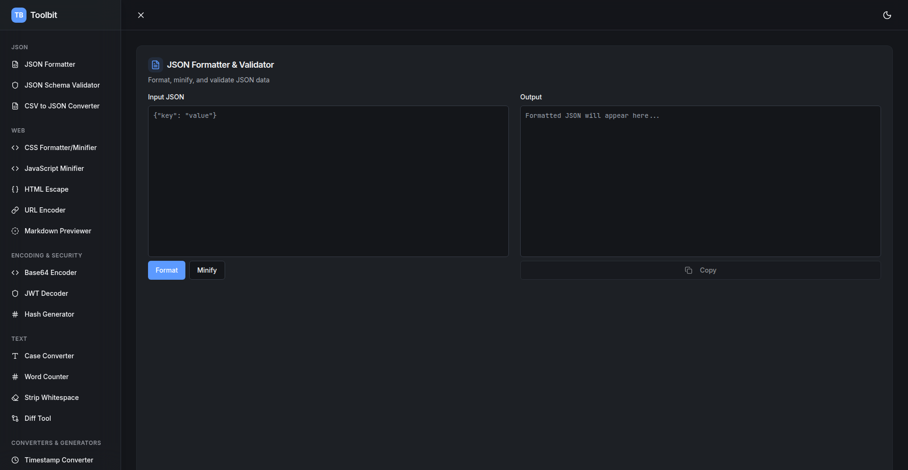This screenshot has width=908, height=470.
Task: Click the 'Format, minify, and validate JSON data' text
Action: (209, 80)
